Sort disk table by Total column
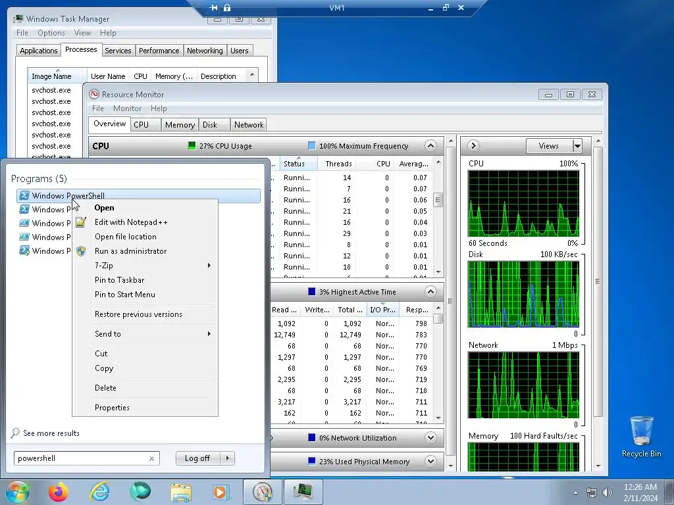This screenshot has height=505, width=674. [350, 310]
